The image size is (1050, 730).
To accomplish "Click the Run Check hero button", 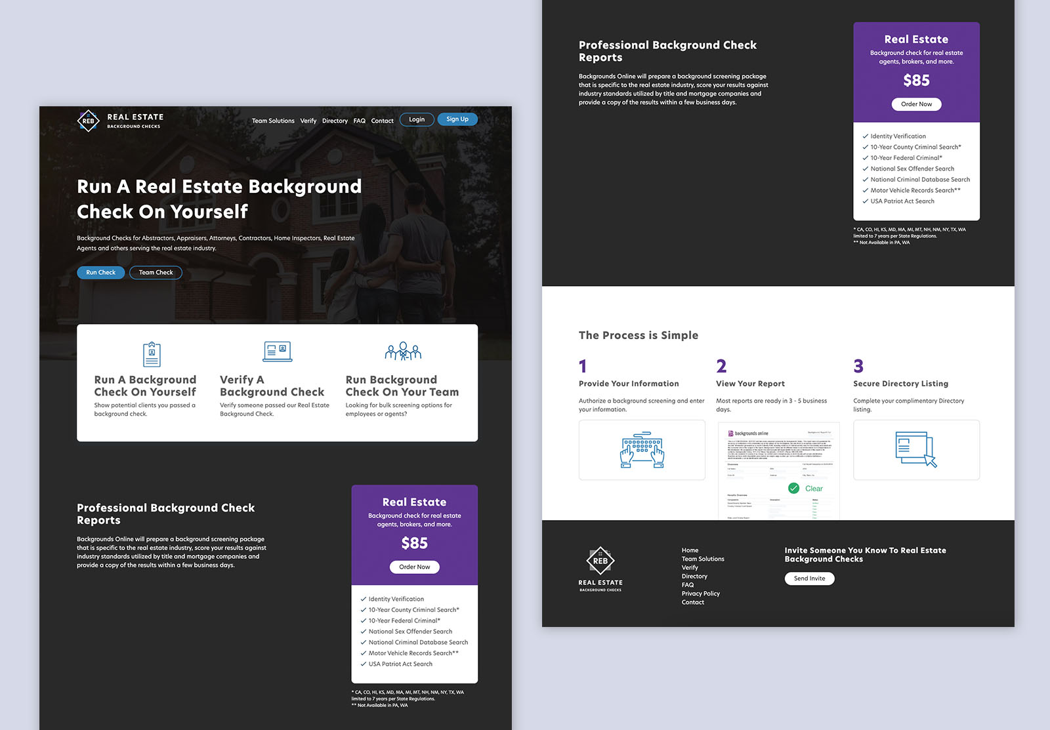I will point(100,273).
